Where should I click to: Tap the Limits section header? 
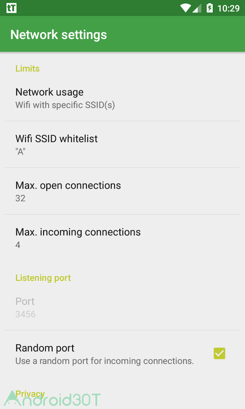[x=27, y=68]
